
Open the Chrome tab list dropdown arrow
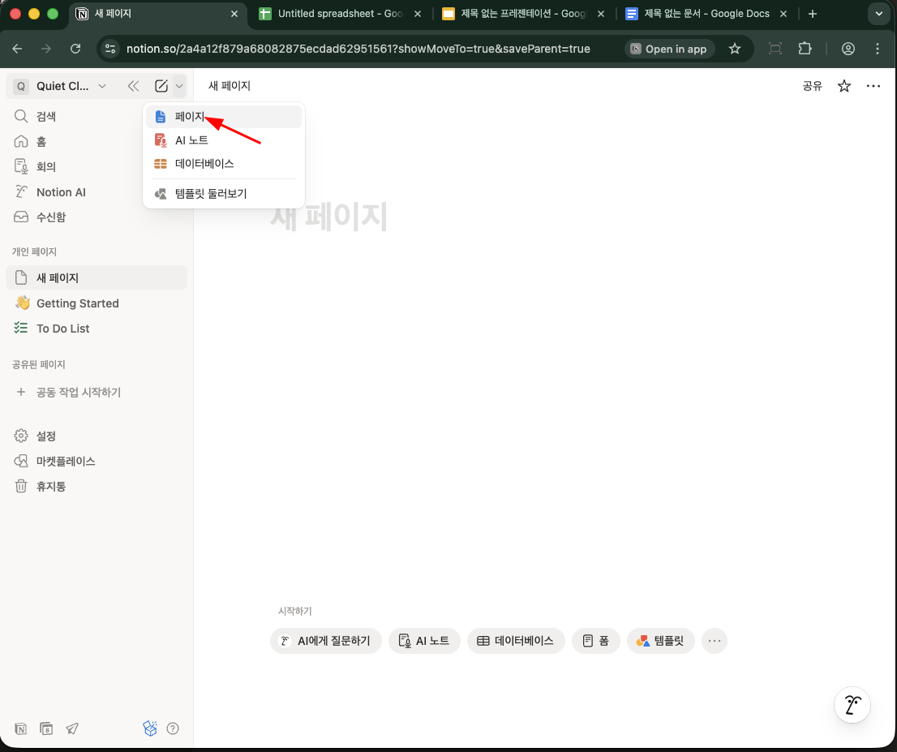(878, 14)
